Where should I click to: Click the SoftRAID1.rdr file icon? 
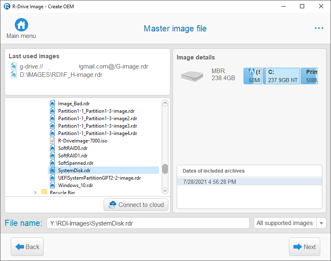[x=52, y=155]
